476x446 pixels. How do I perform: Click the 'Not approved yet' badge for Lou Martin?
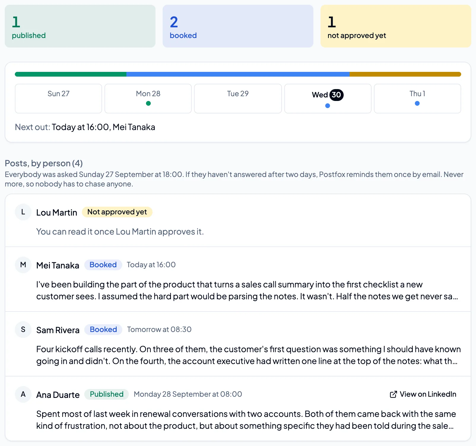pyautogui.click(x=117, y=212)
